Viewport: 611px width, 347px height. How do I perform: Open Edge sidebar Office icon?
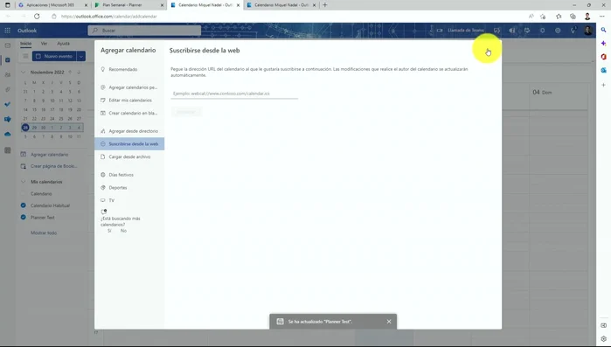point(604,57)
